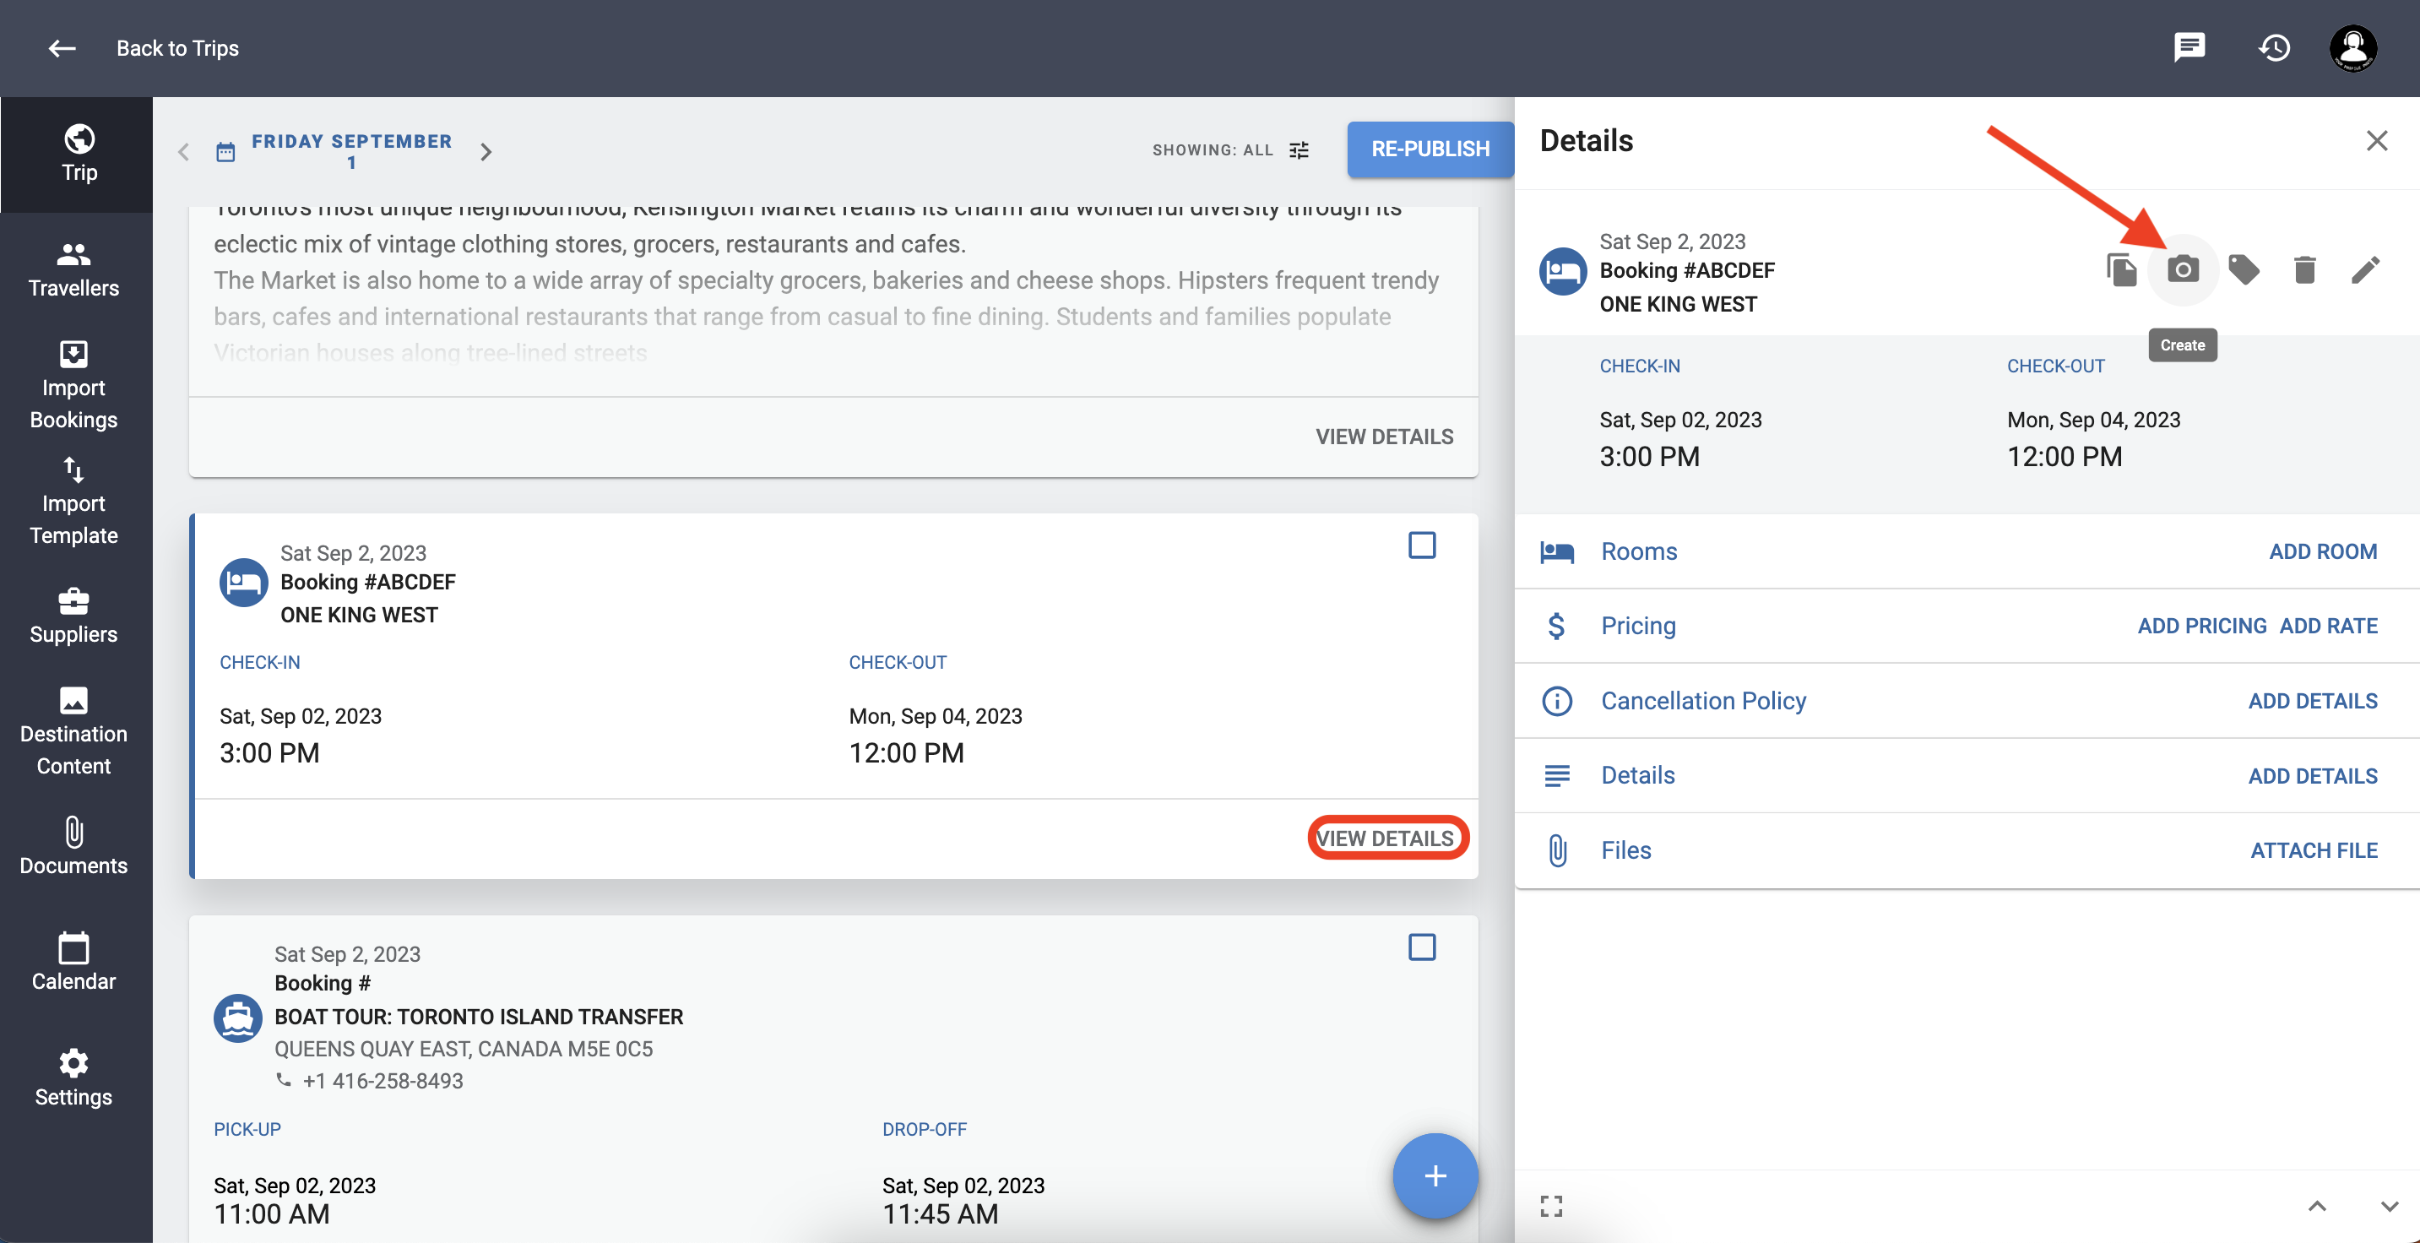Close the Details panel
Screen dimensions: 2420x1243
2376,141
